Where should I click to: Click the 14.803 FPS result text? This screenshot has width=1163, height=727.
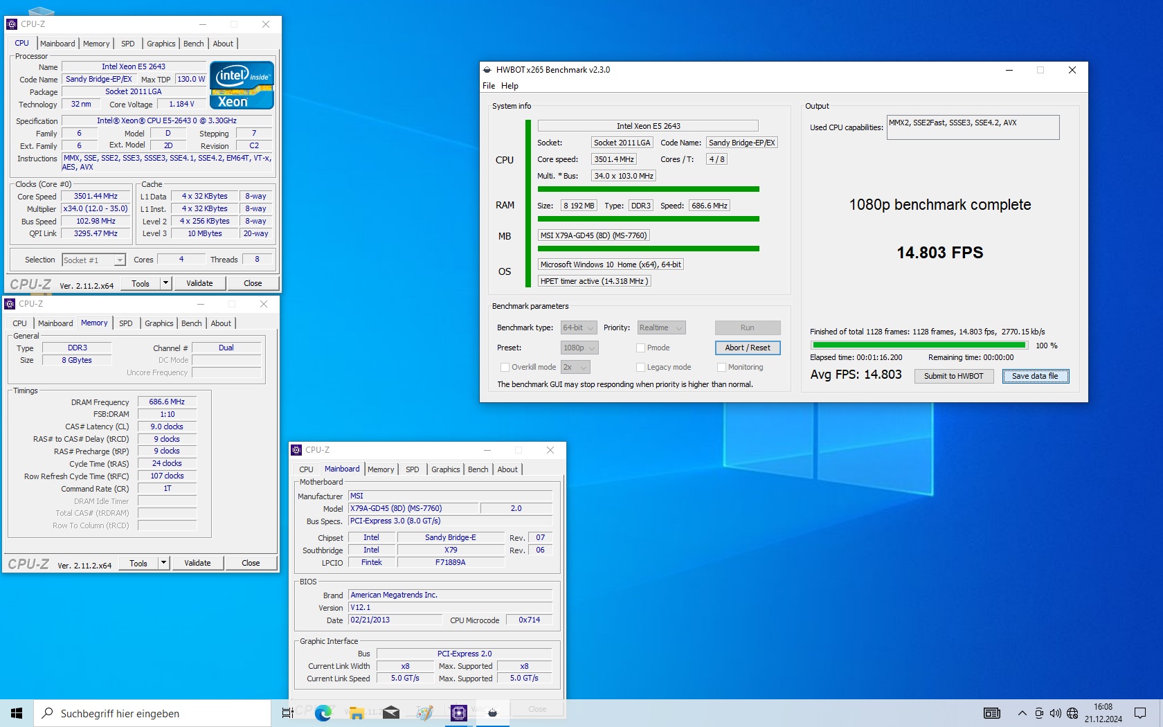(939, 253)
